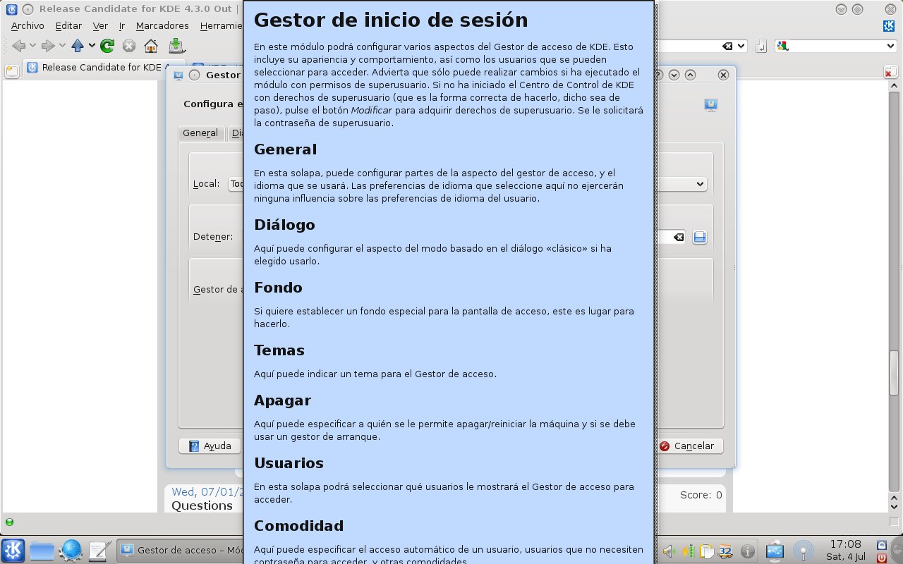The image size is (903, 564).
Task: Click the clear icon in the Detener field
Action: [x=679, y=237]
